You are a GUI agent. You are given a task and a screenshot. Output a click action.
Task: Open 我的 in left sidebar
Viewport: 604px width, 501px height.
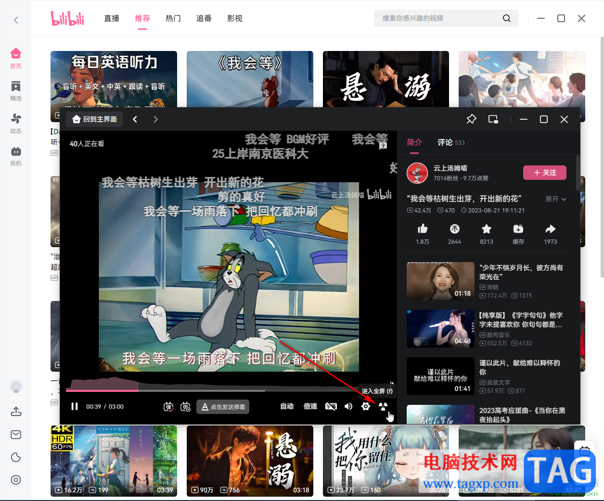[x=16, y=156]
